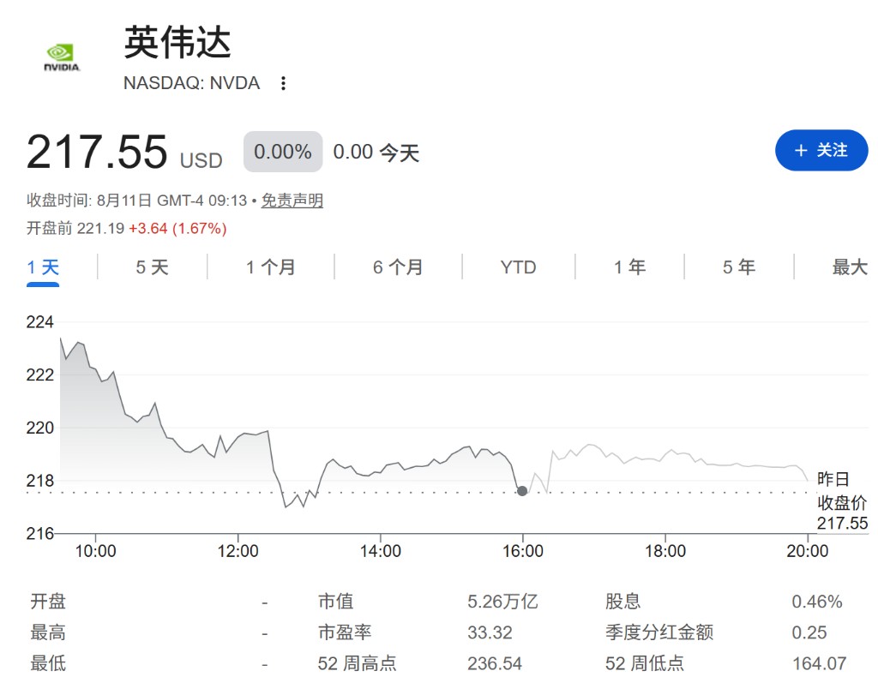
Task: Select the 1 天 time range tab
Action: click(43, 267)
